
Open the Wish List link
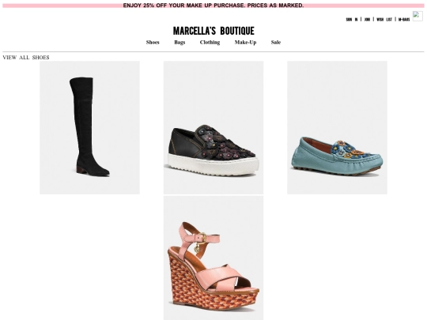[x=384, y=19]
